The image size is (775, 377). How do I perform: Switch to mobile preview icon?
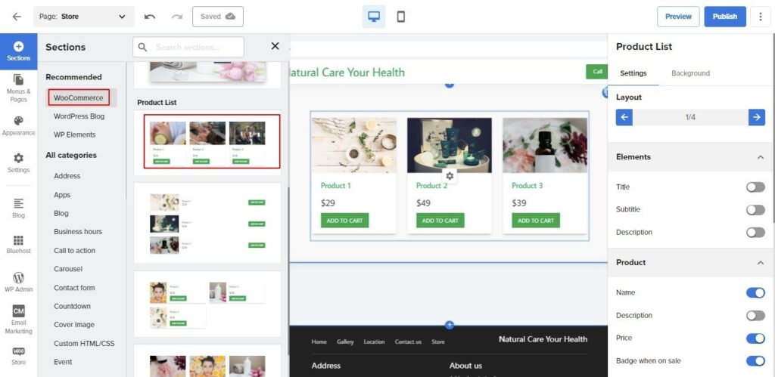click(400, 17)
